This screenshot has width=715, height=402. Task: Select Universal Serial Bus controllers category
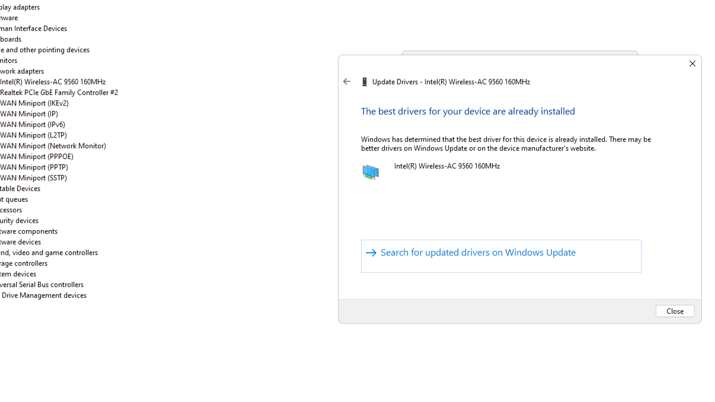click(x=42, y=285)
